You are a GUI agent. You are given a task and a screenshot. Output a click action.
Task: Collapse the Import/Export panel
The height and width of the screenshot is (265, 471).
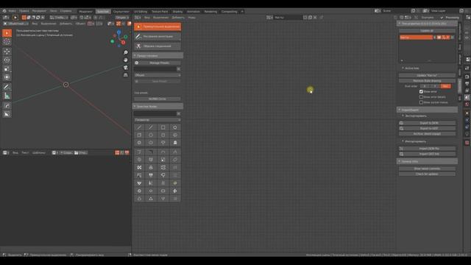tap(427, 110)
